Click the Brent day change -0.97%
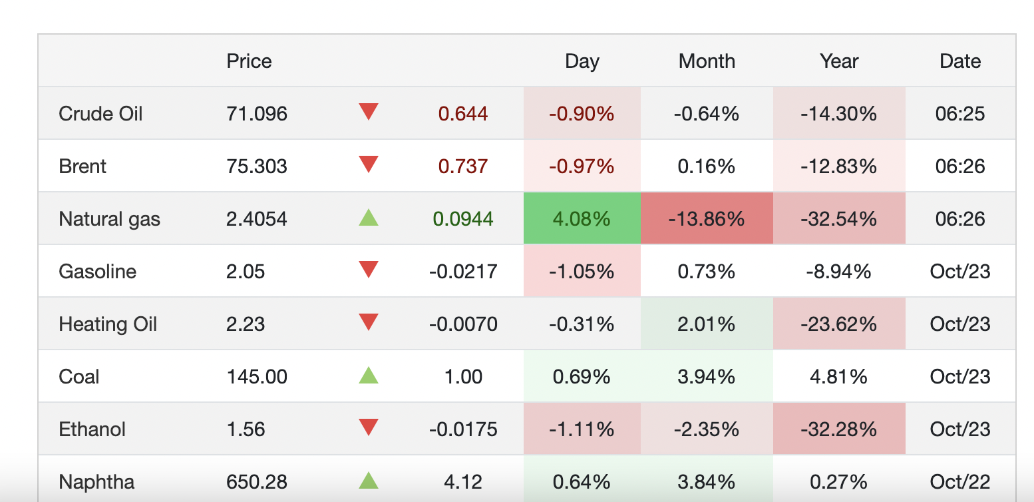Image resolution: width=1034 pixels, height=502 pixels. (x=582, y=166)
